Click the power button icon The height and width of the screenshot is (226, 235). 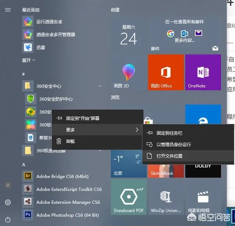coord(8,220)
